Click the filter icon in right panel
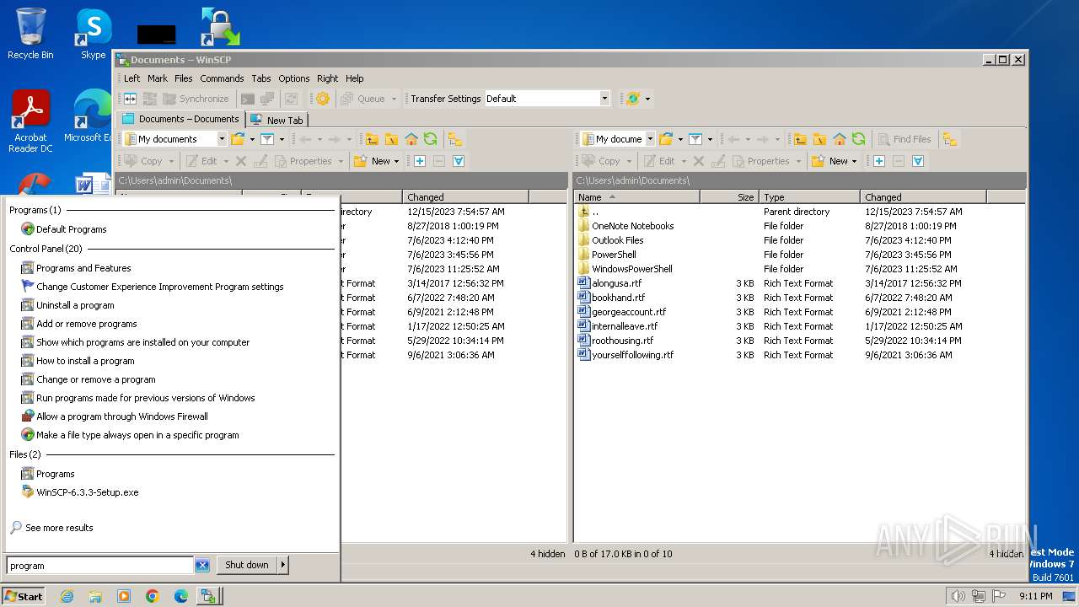Screen dimensions: 1079x607 pos(695,139)
